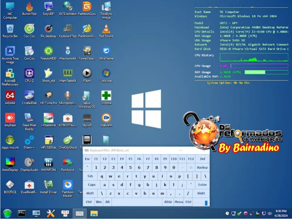
Task: Open the Partition Master icon
Action: [67, 189]
